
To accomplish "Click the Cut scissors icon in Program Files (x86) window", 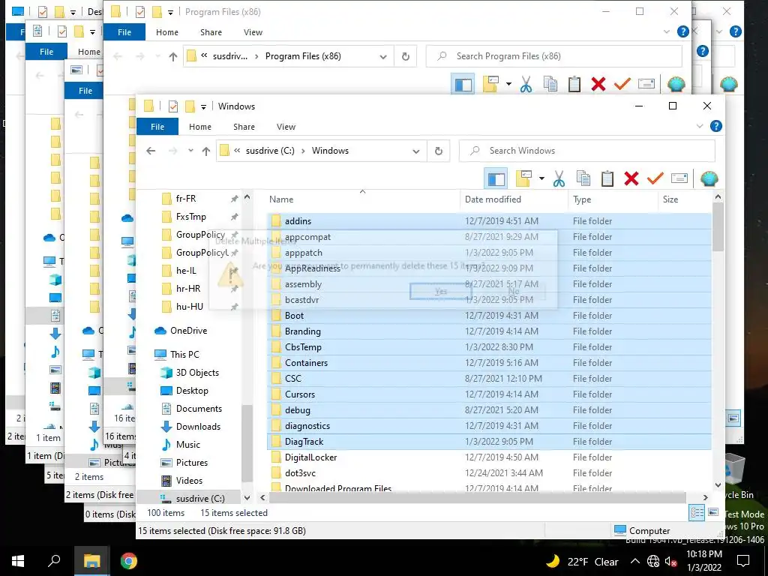I will point(526,84).
